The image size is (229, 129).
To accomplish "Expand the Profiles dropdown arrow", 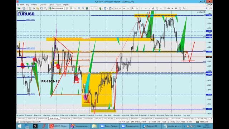I will click(26, 8).
